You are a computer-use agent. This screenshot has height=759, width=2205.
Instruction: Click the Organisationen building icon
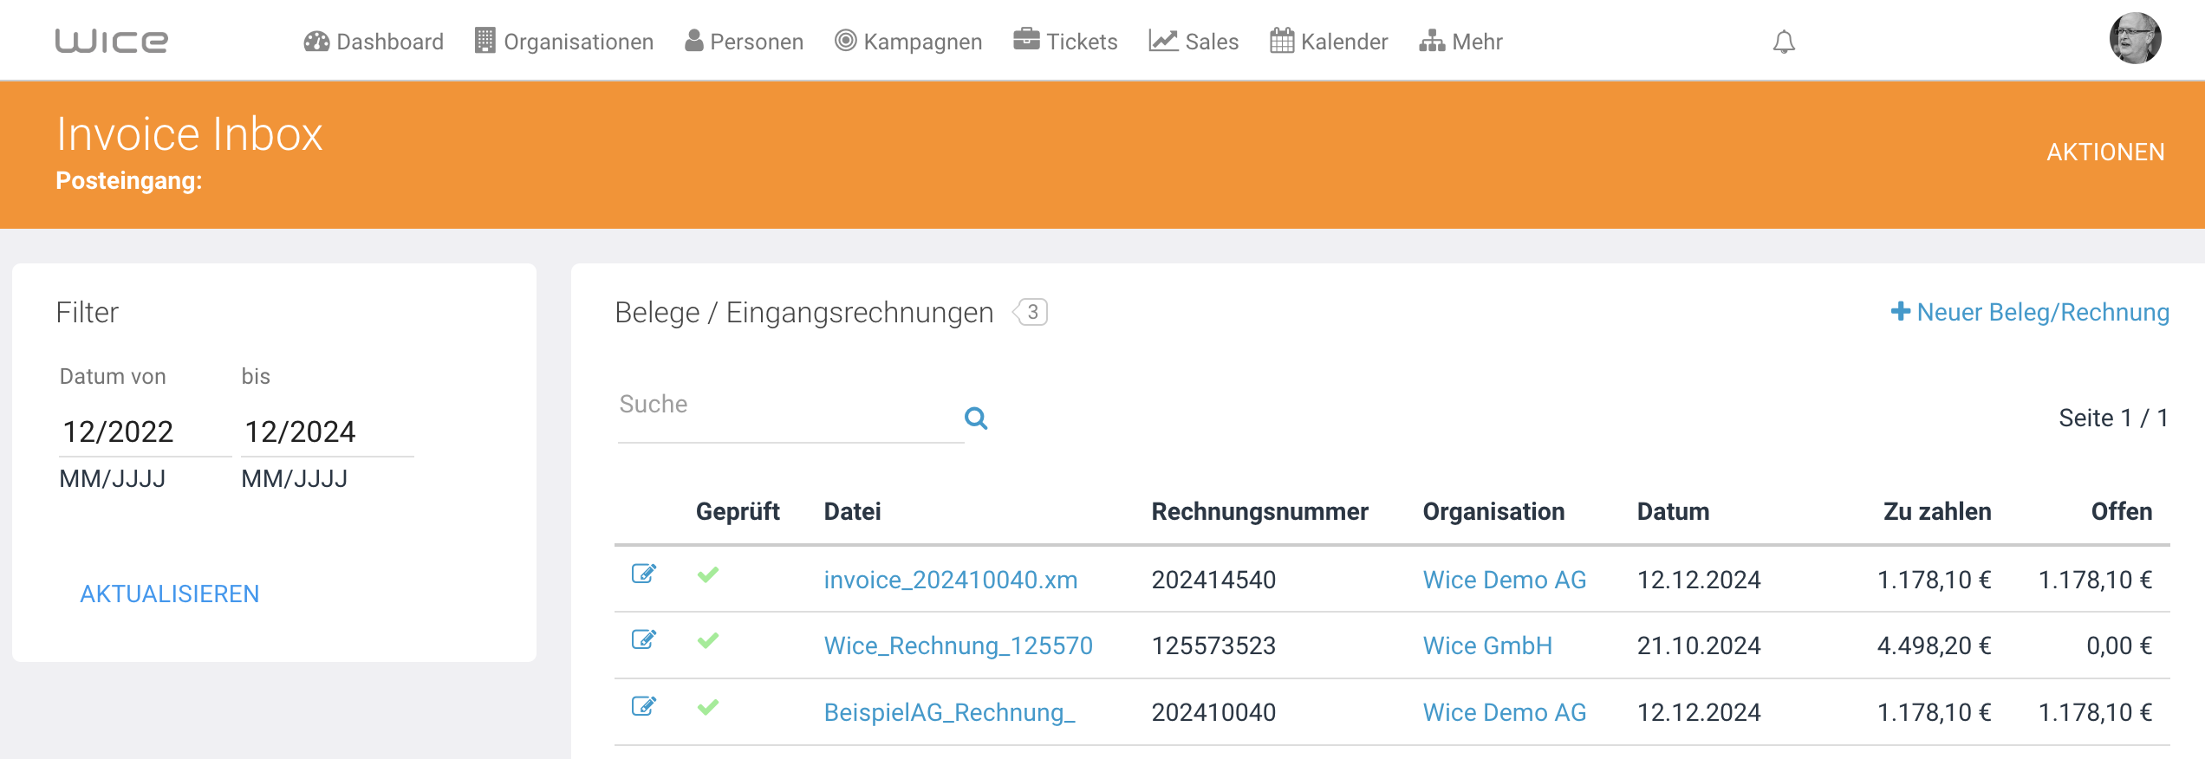point(485,41)
